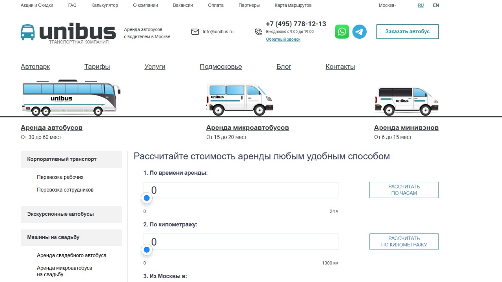Open Акции и Скидки page
This screenshot has height=282, width=502.
pyautogui.click(x=37, y=5)
